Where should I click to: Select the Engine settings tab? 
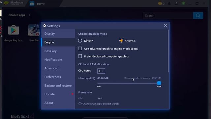click(58, 42)
